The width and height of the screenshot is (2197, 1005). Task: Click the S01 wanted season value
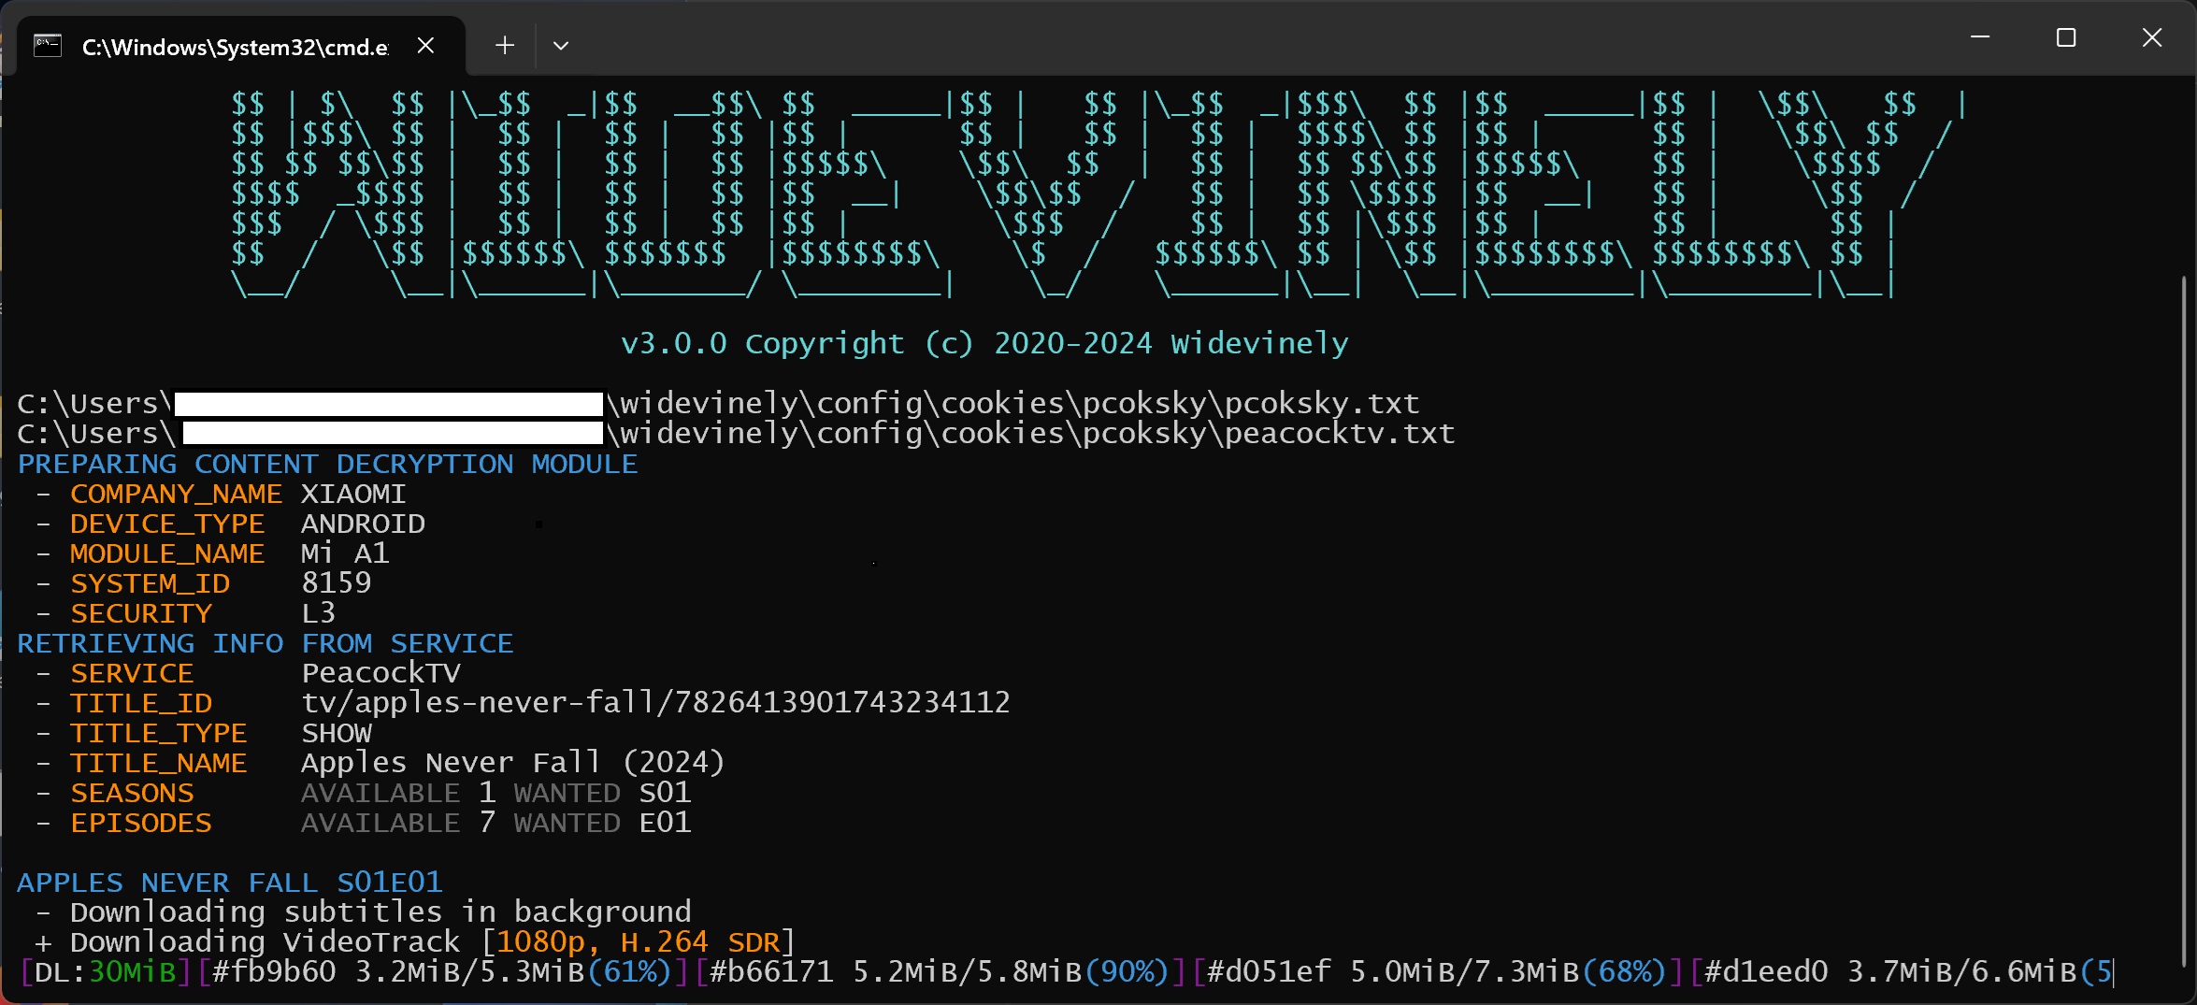665,793
